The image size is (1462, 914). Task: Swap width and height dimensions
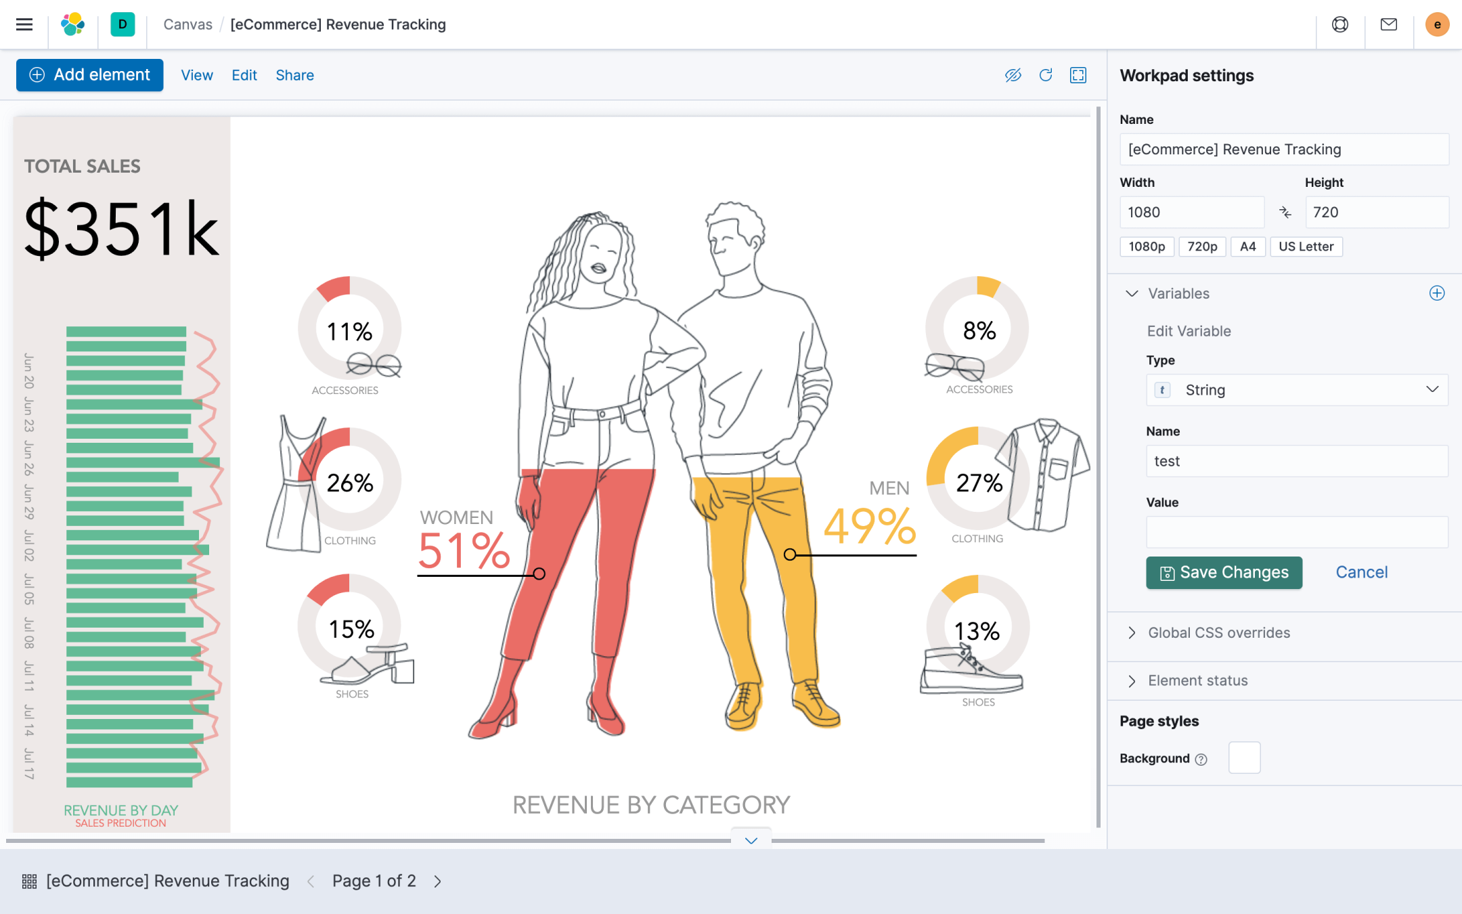tap(1285, 213)
